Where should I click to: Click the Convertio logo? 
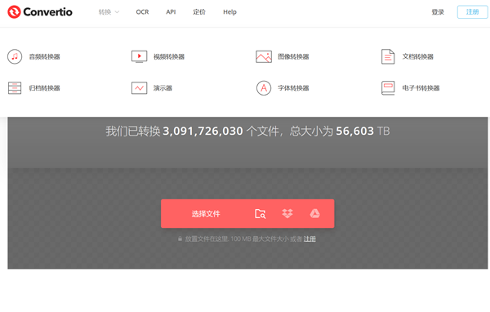coord(40,12)
